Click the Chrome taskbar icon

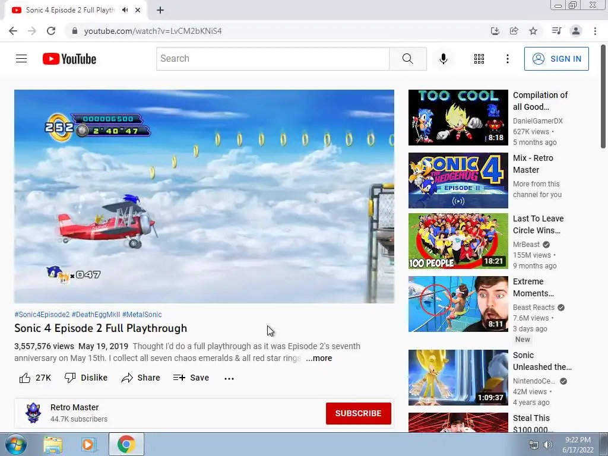click(126, 444)
